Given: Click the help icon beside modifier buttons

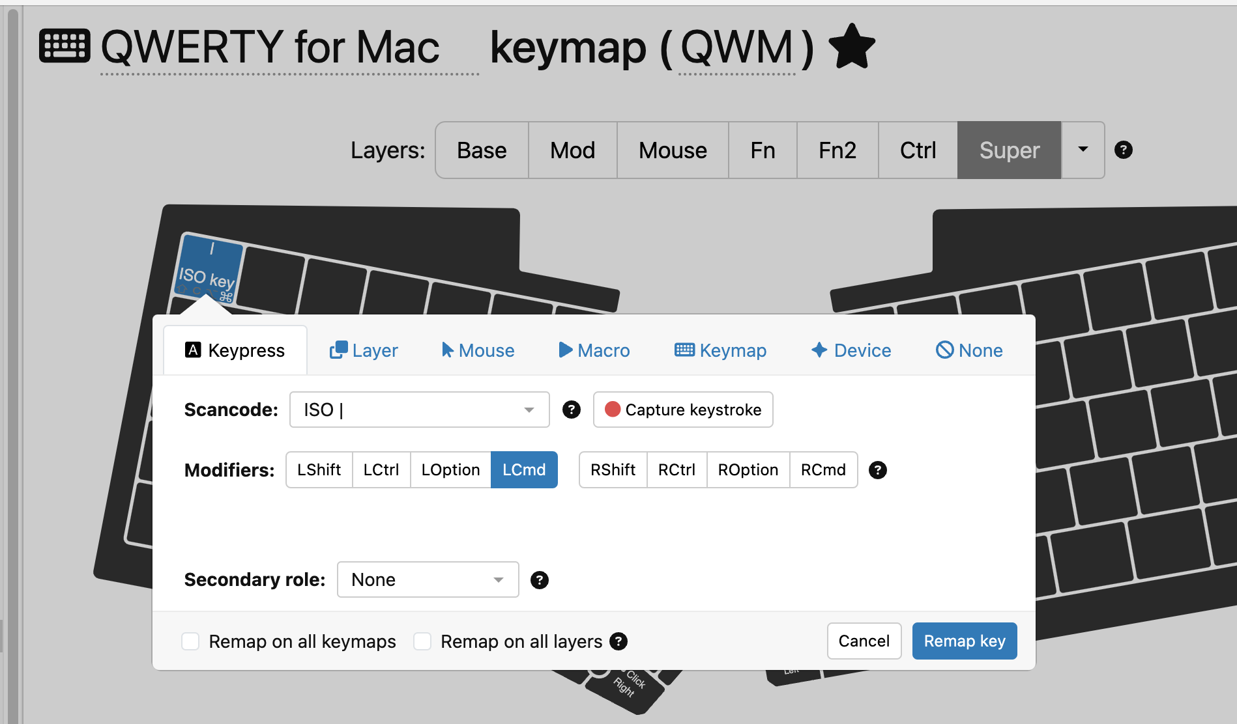Looking at the screenshot, I should (877, 470).
